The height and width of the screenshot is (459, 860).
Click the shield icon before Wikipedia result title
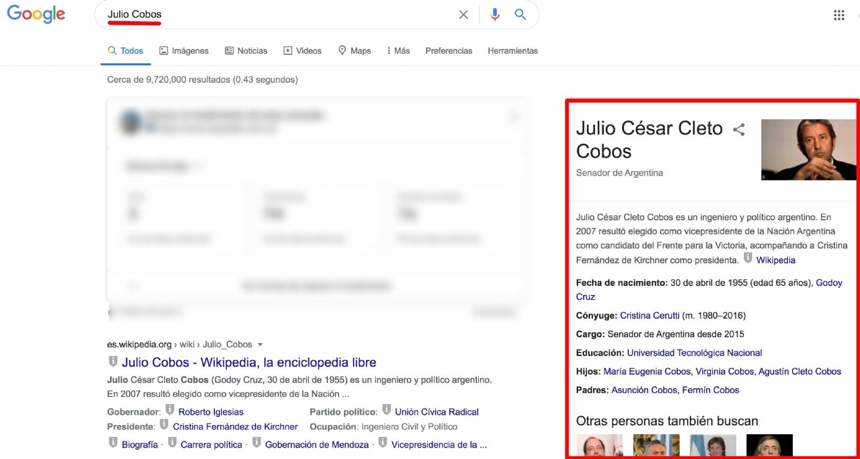coord(113,361)
